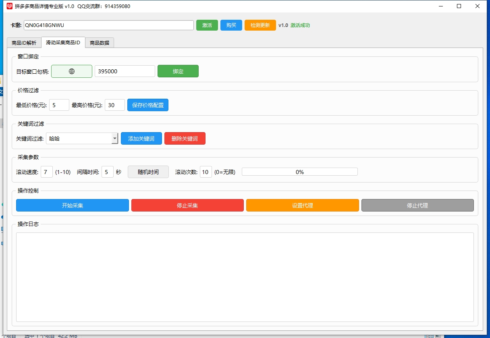Click the 间隔时间 seconds field

pos(108,172)
